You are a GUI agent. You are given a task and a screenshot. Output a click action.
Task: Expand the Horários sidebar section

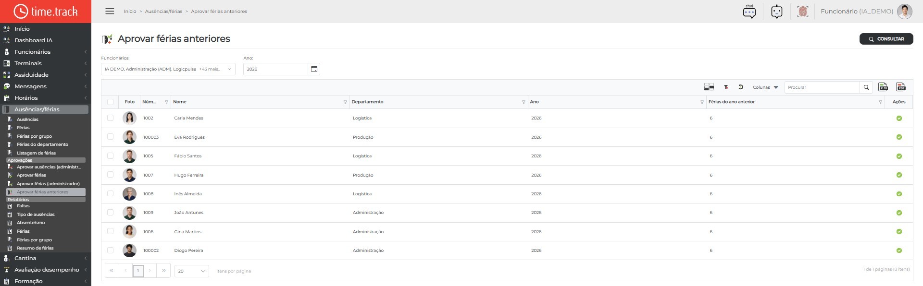tap(46, 98)
